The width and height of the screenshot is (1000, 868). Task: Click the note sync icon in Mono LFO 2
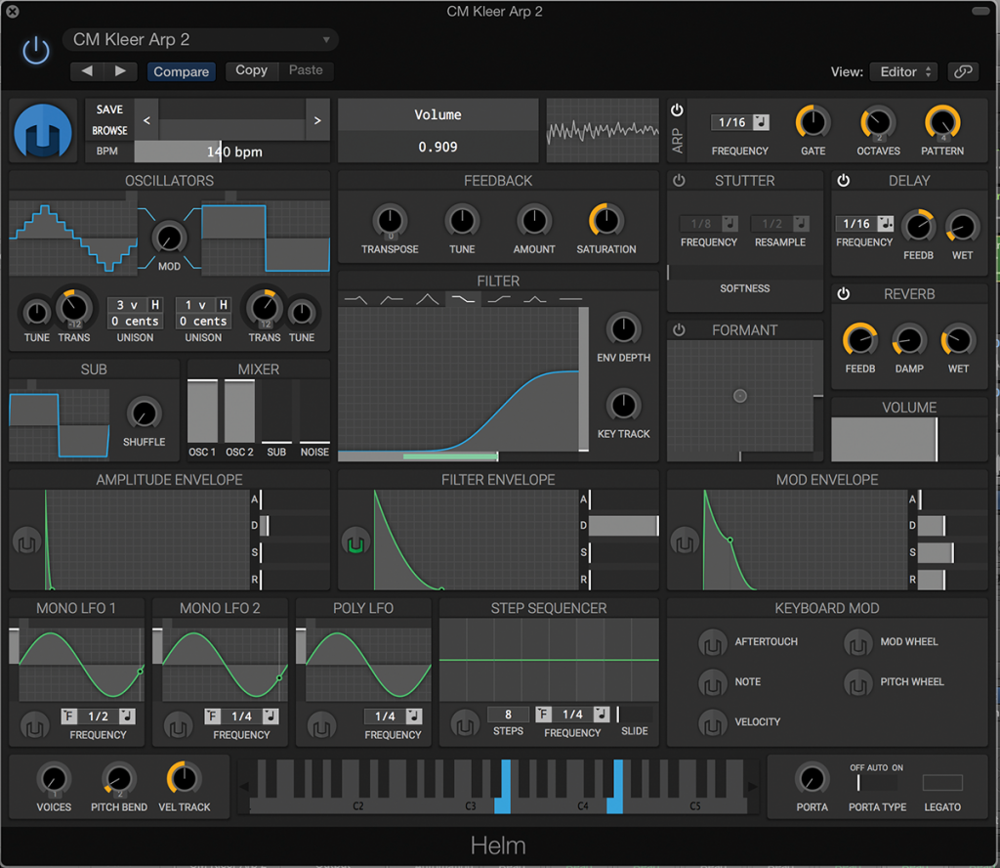tap(271, 716)
